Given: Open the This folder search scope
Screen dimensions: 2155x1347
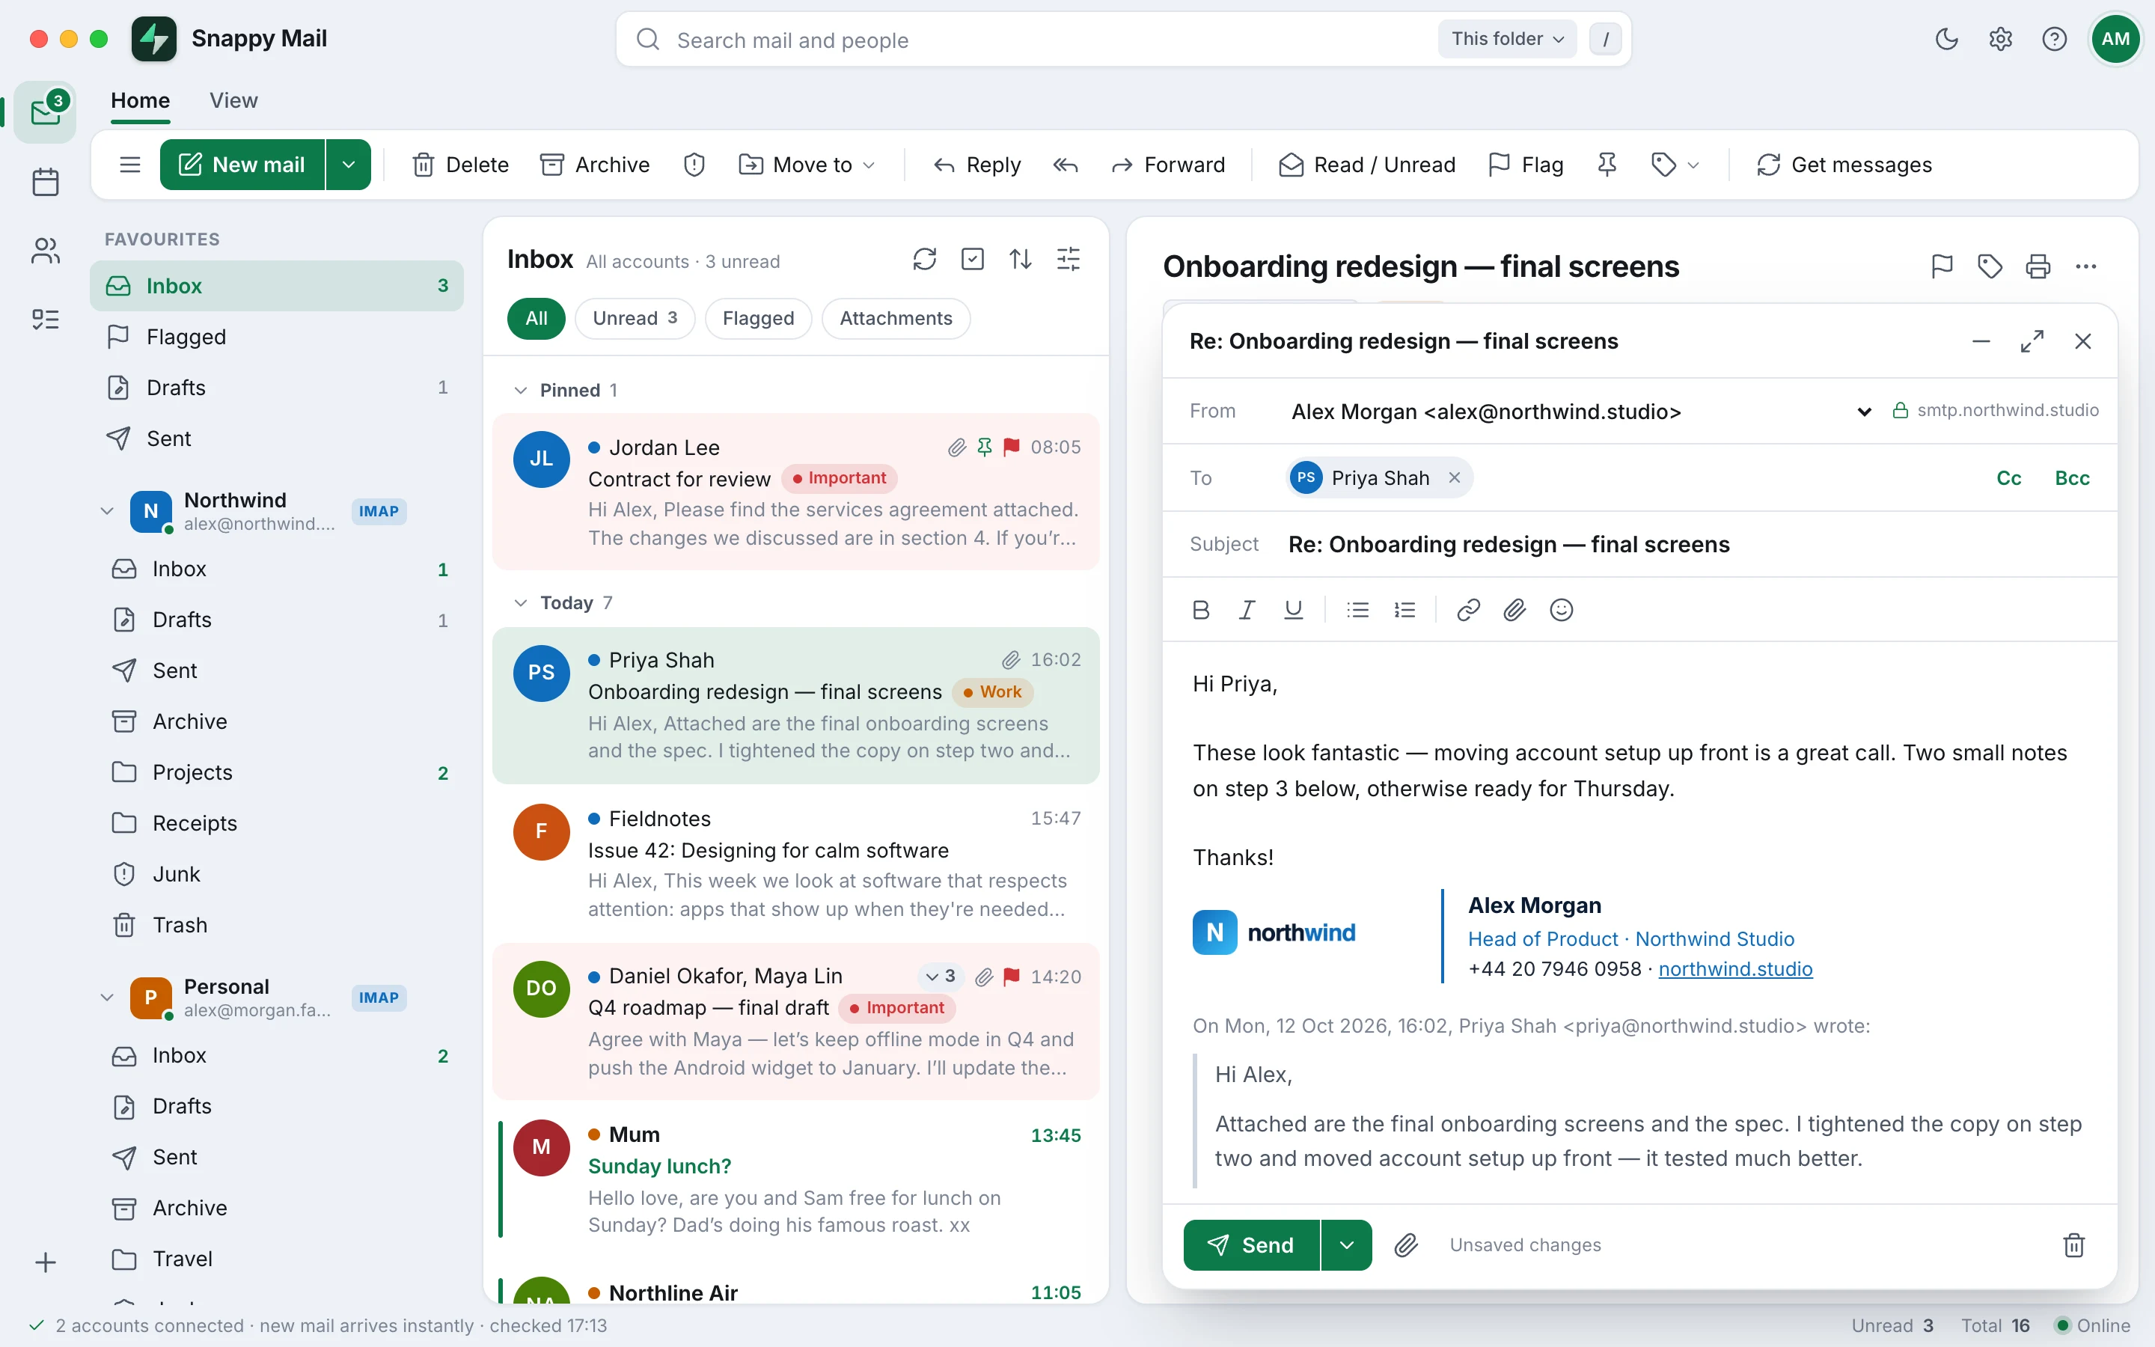Looking at the screenshot, I should point(1507,39).
